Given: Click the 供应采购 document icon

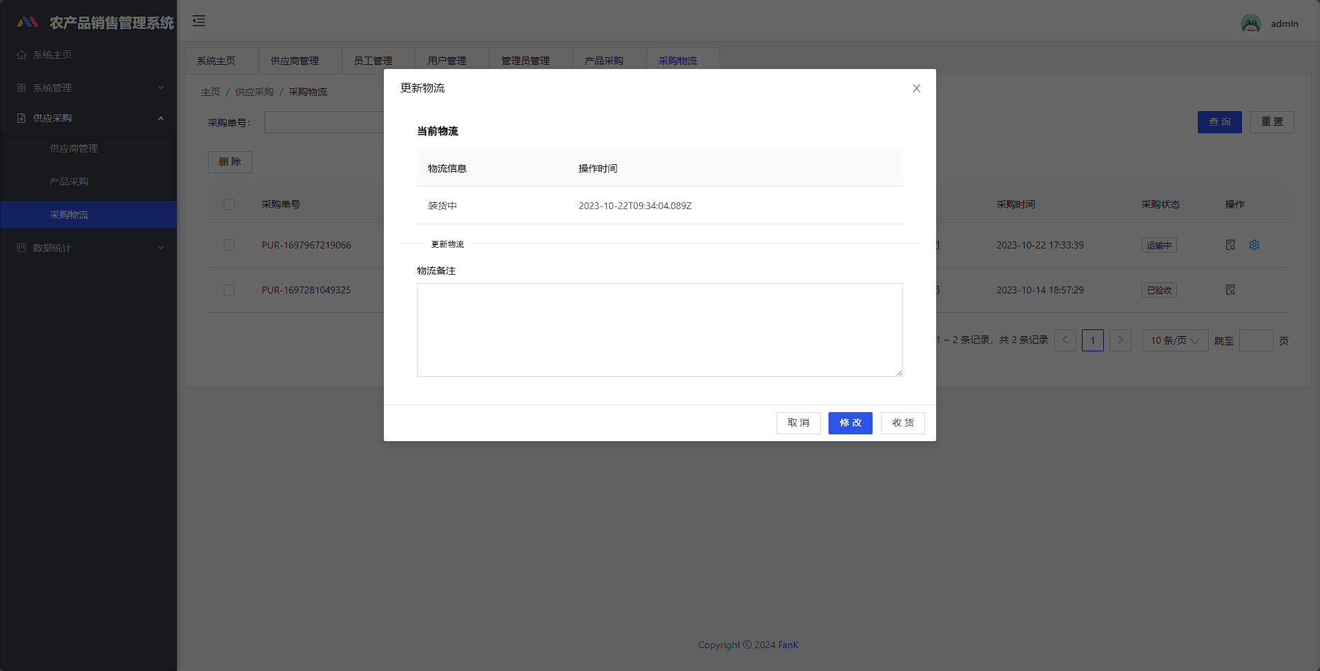Looking at the screenshot, I should click(21, 118).
